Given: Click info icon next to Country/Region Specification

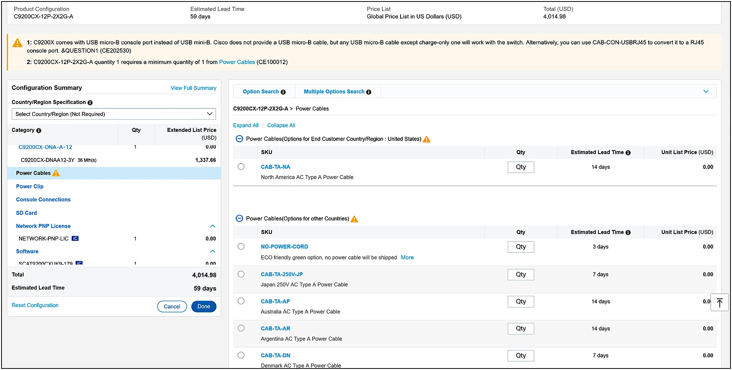Looking at the screenshot, I should [90, 102].
